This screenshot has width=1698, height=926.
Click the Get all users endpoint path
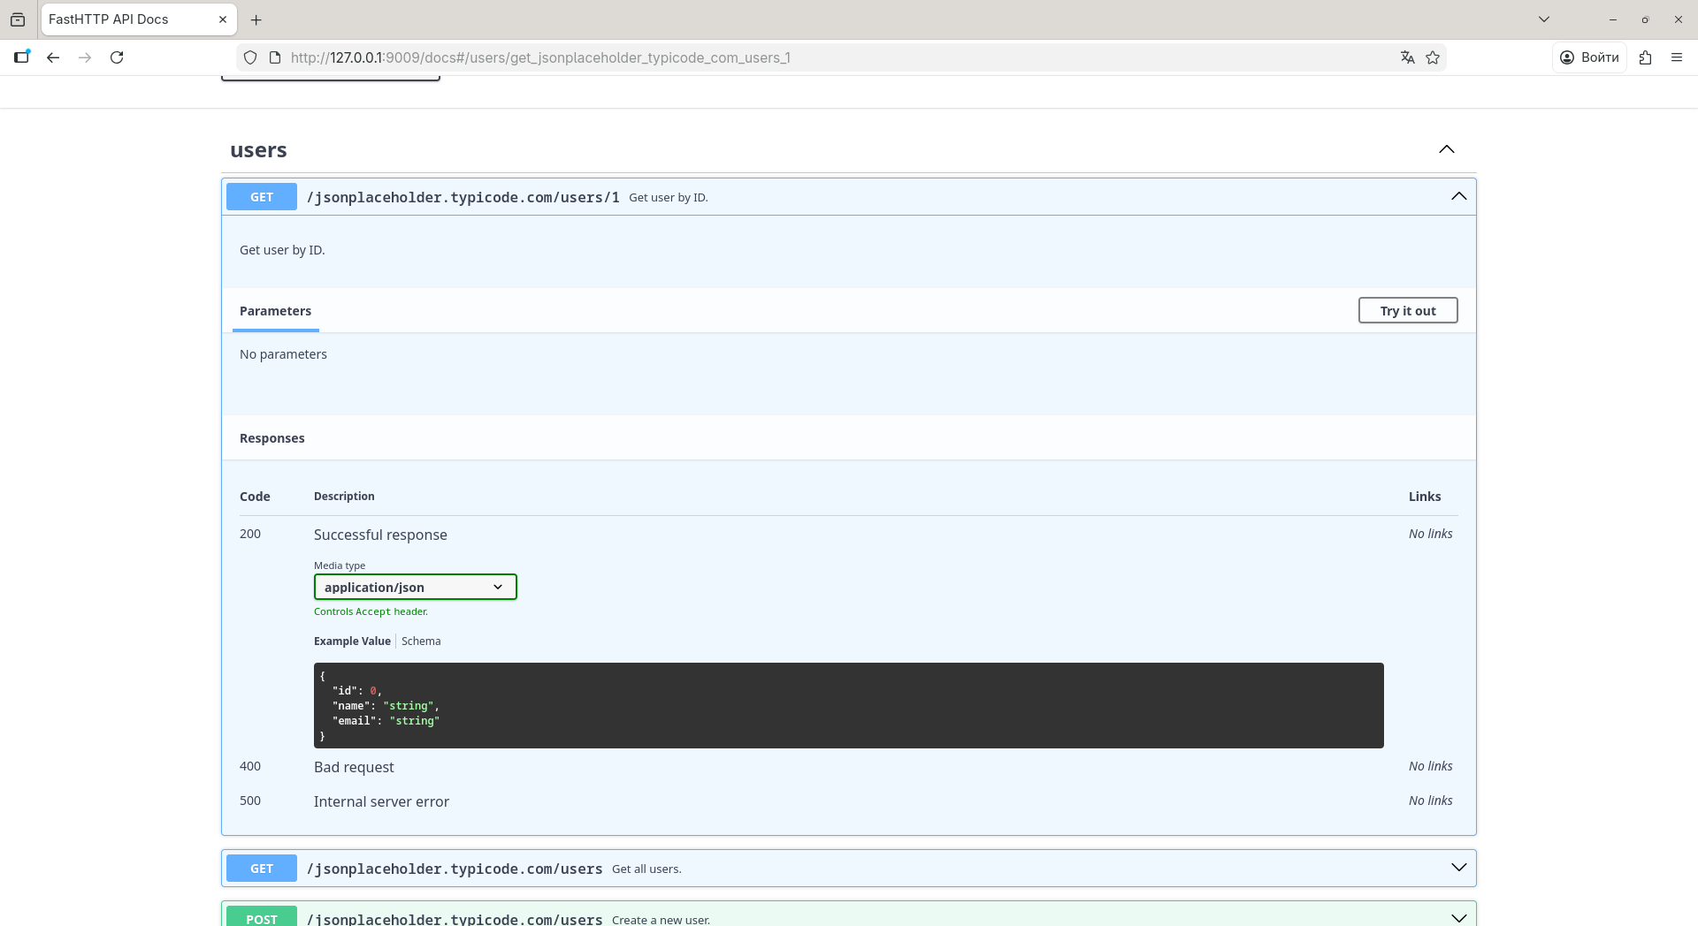455,869
